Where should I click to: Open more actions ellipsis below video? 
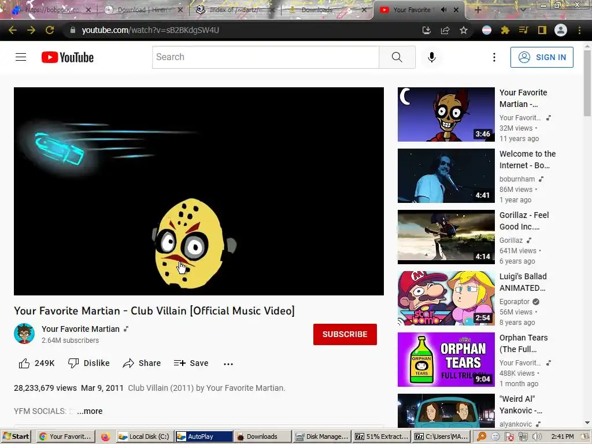228,364
